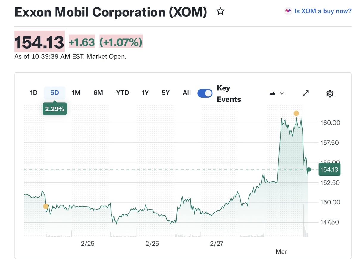Click the yellow key event dot near 160.00
The height and width of the screenshot is (259, 357).
tap(296, 113)
